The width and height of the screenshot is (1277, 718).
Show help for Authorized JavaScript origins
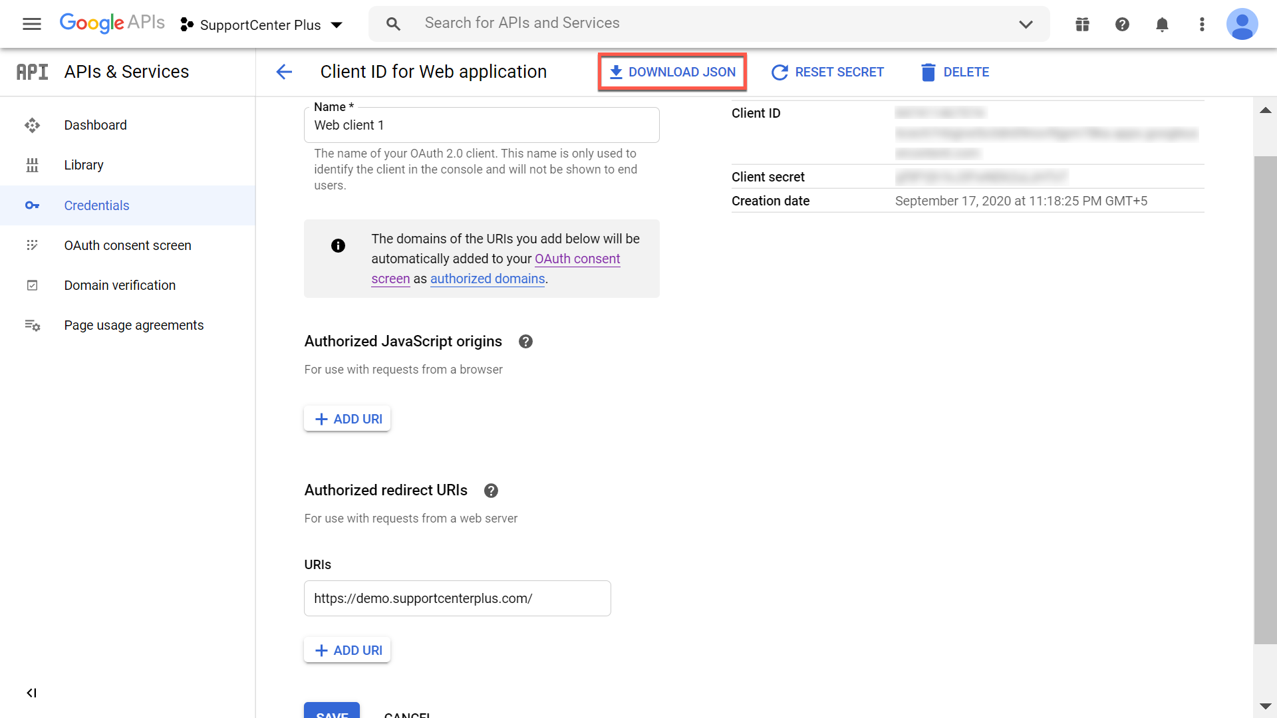point(525,342)
